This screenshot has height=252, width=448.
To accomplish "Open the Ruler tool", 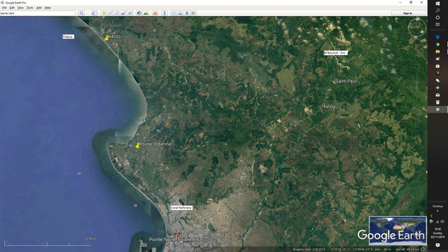I will pos(164,13).
